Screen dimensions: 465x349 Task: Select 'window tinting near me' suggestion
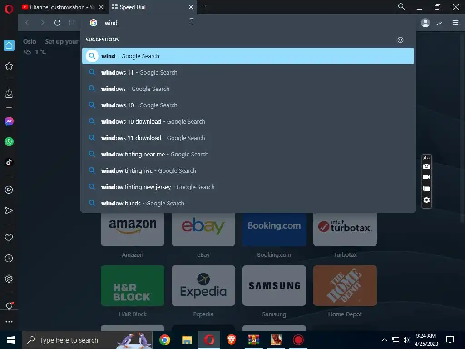pyautogui.click(x=248, y=155)
